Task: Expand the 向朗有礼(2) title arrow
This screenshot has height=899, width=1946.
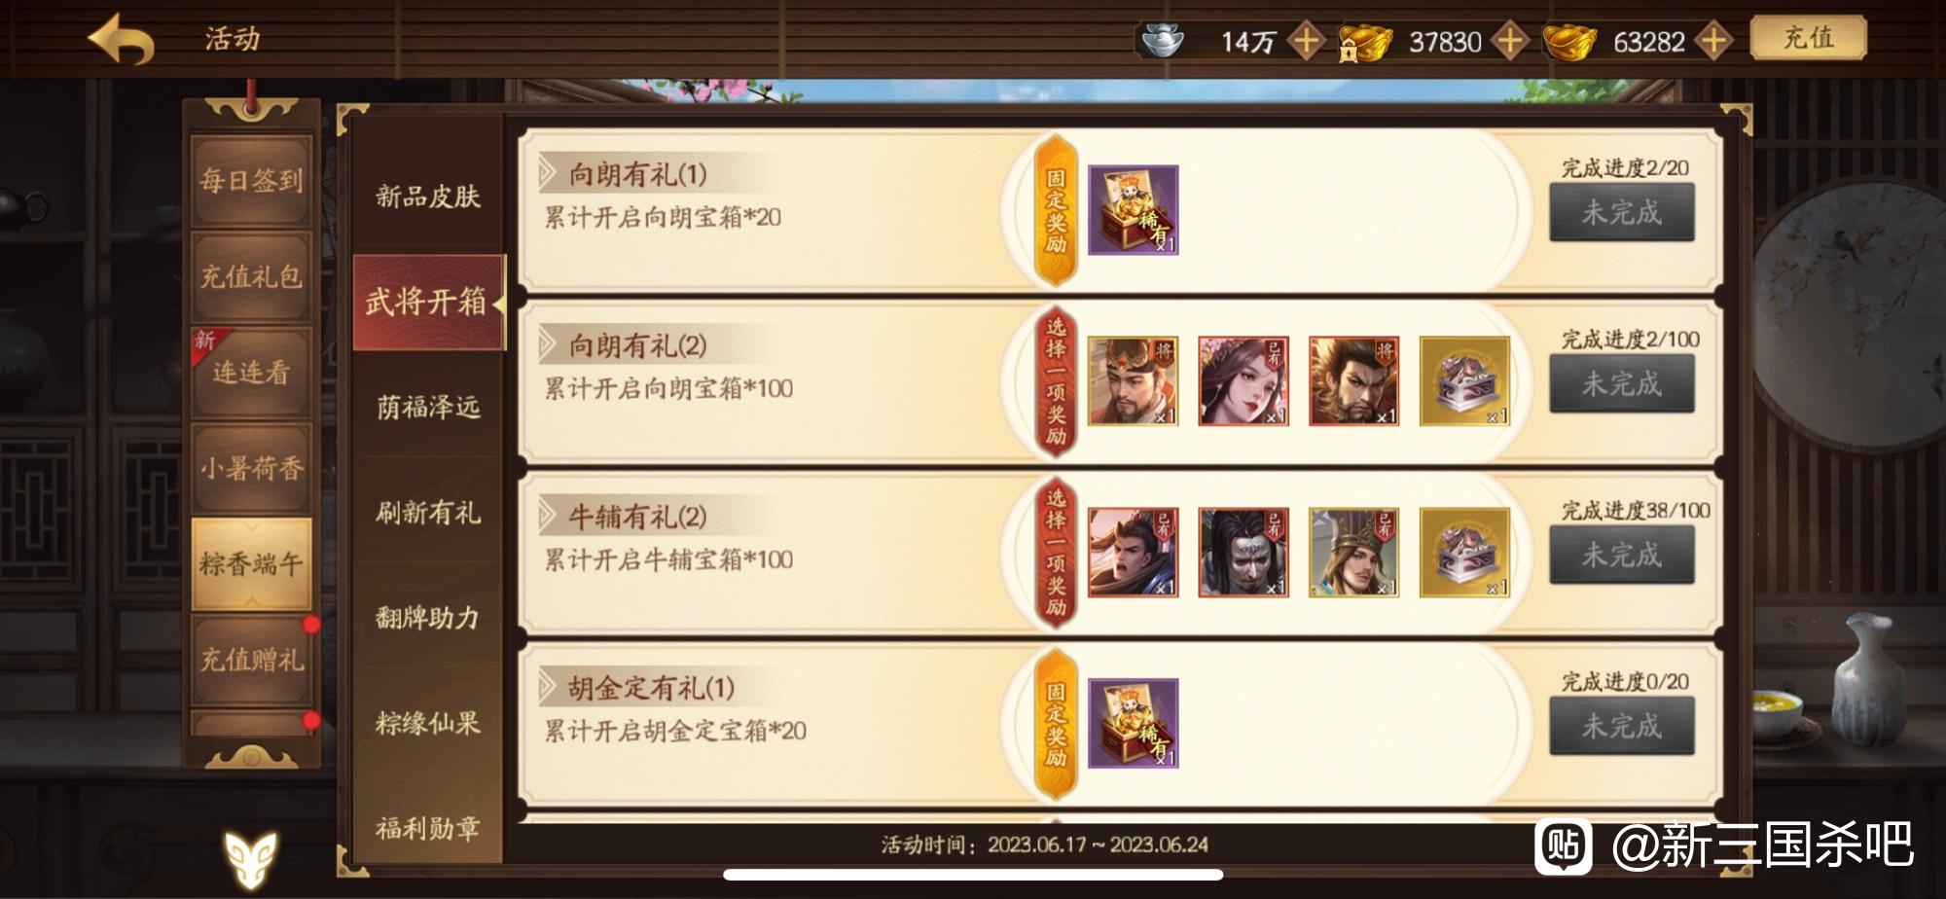Action: (548, 344)
